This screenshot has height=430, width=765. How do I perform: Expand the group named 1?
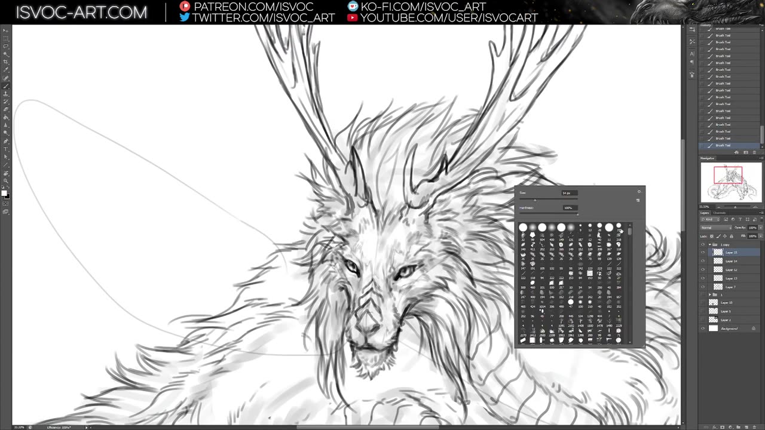pyautogui.click(x=710, y=294)
